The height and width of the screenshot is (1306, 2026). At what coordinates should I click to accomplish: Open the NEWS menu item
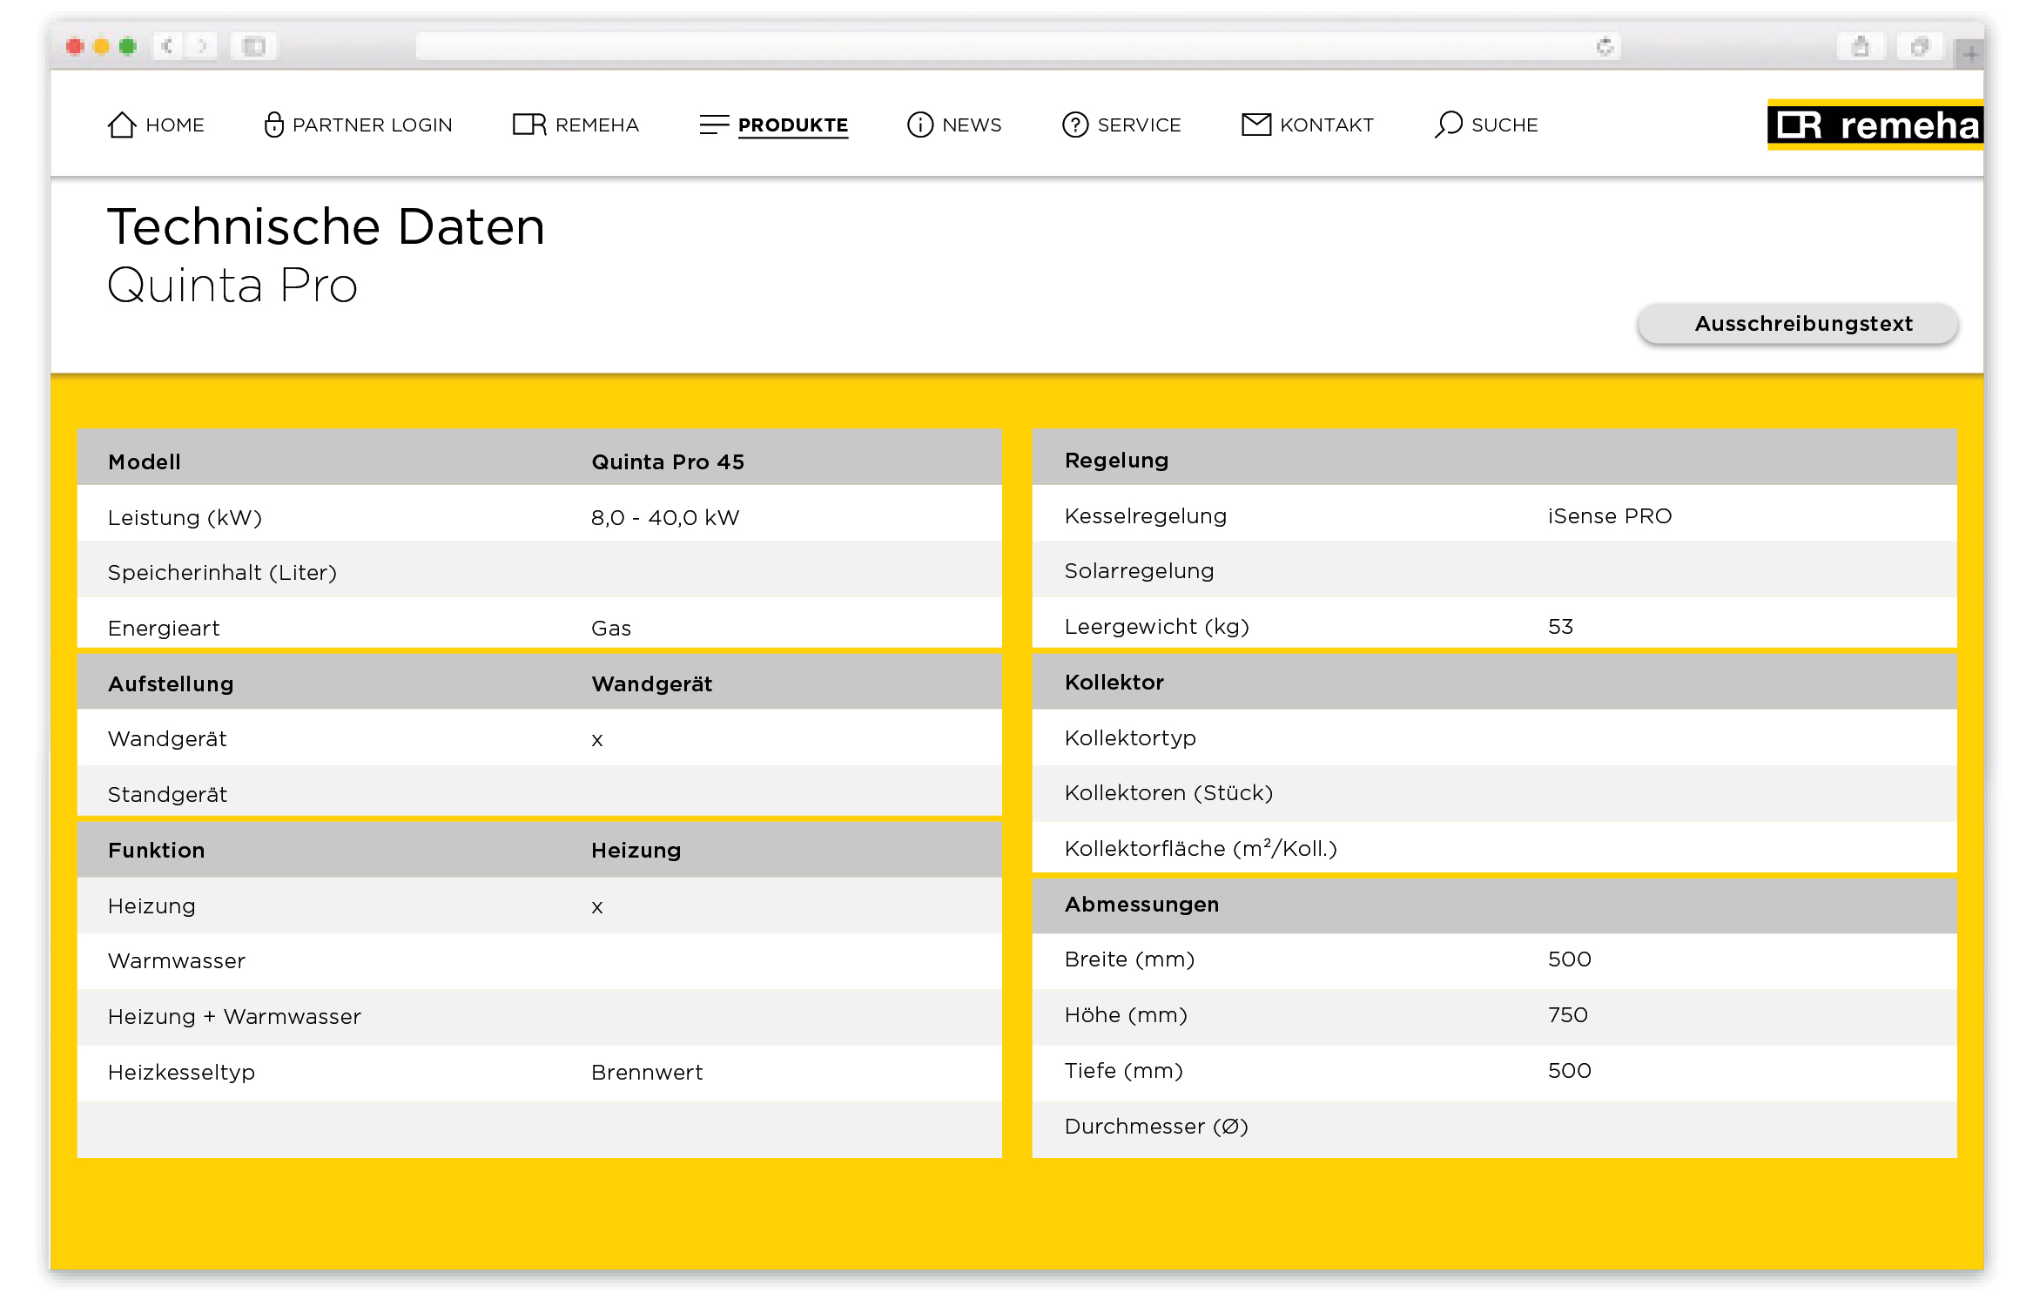tap(973, 125)
